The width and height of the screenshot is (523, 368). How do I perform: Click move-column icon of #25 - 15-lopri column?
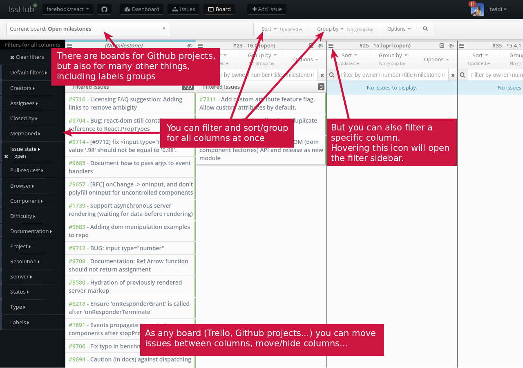pos(442,46)
